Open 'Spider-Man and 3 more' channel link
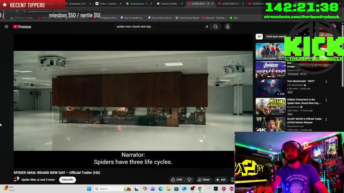The width and height of the screenshot is (344, 193). pos(38,180)
